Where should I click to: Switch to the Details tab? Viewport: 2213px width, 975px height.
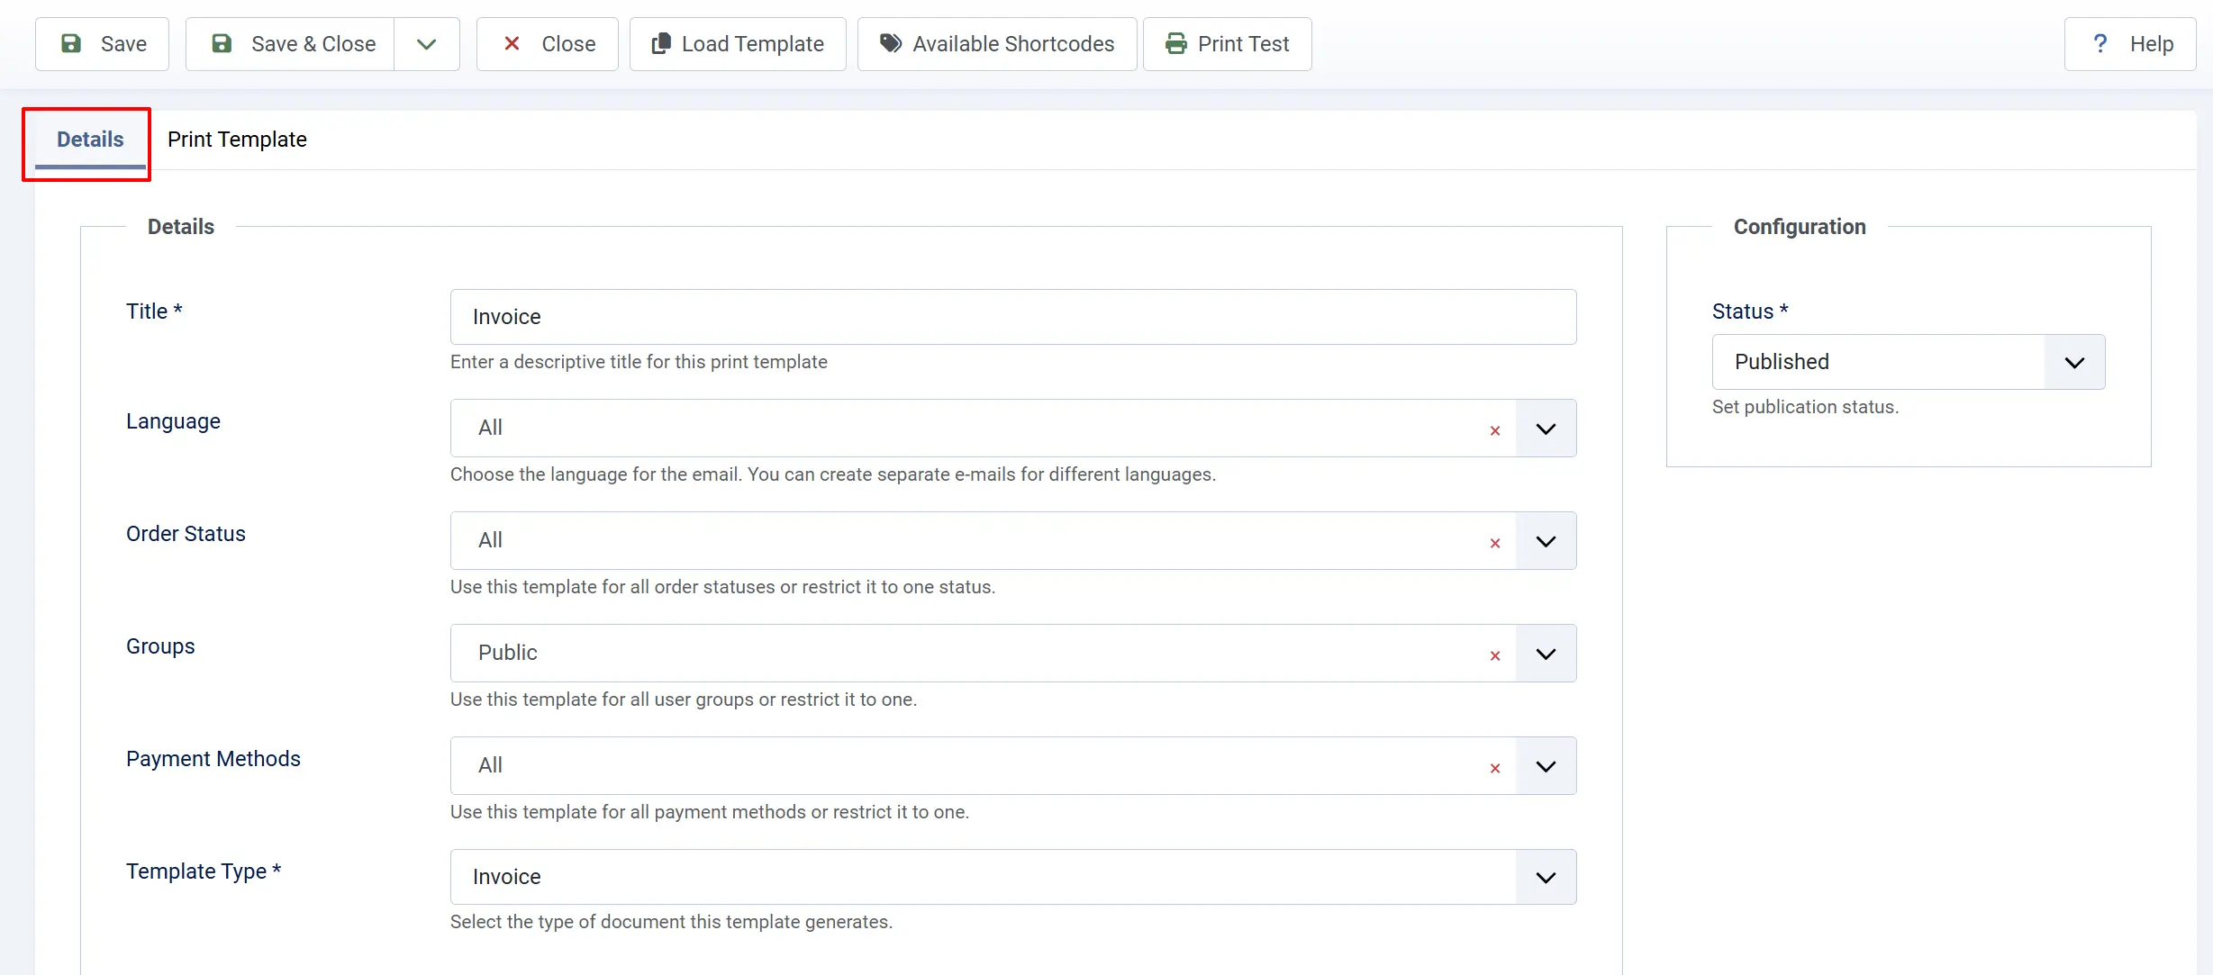(x=90, y=140)
